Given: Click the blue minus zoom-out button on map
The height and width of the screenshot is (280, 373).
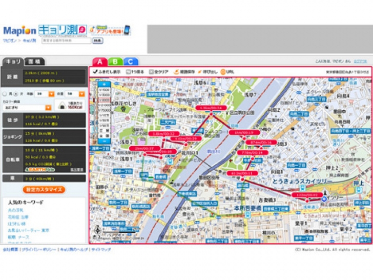Looking at the screenshot, I should pyautogui.click(x=105, y=141).
